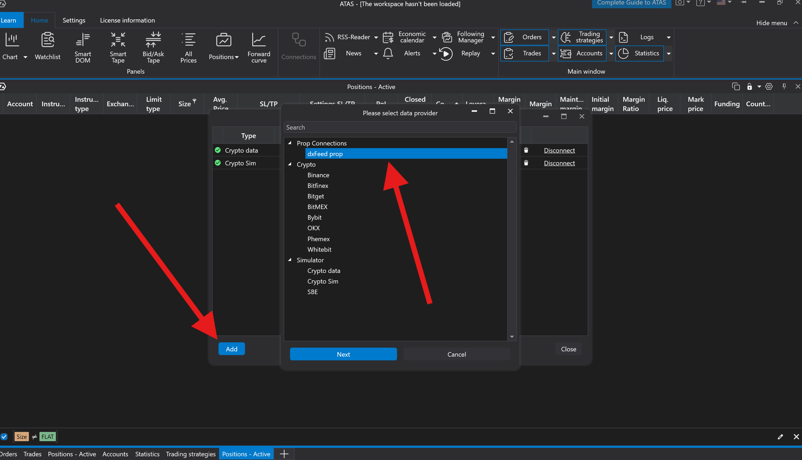Collapse the Simulator tree group
This screenshot has height=460, width=802.
coord(289,260)
